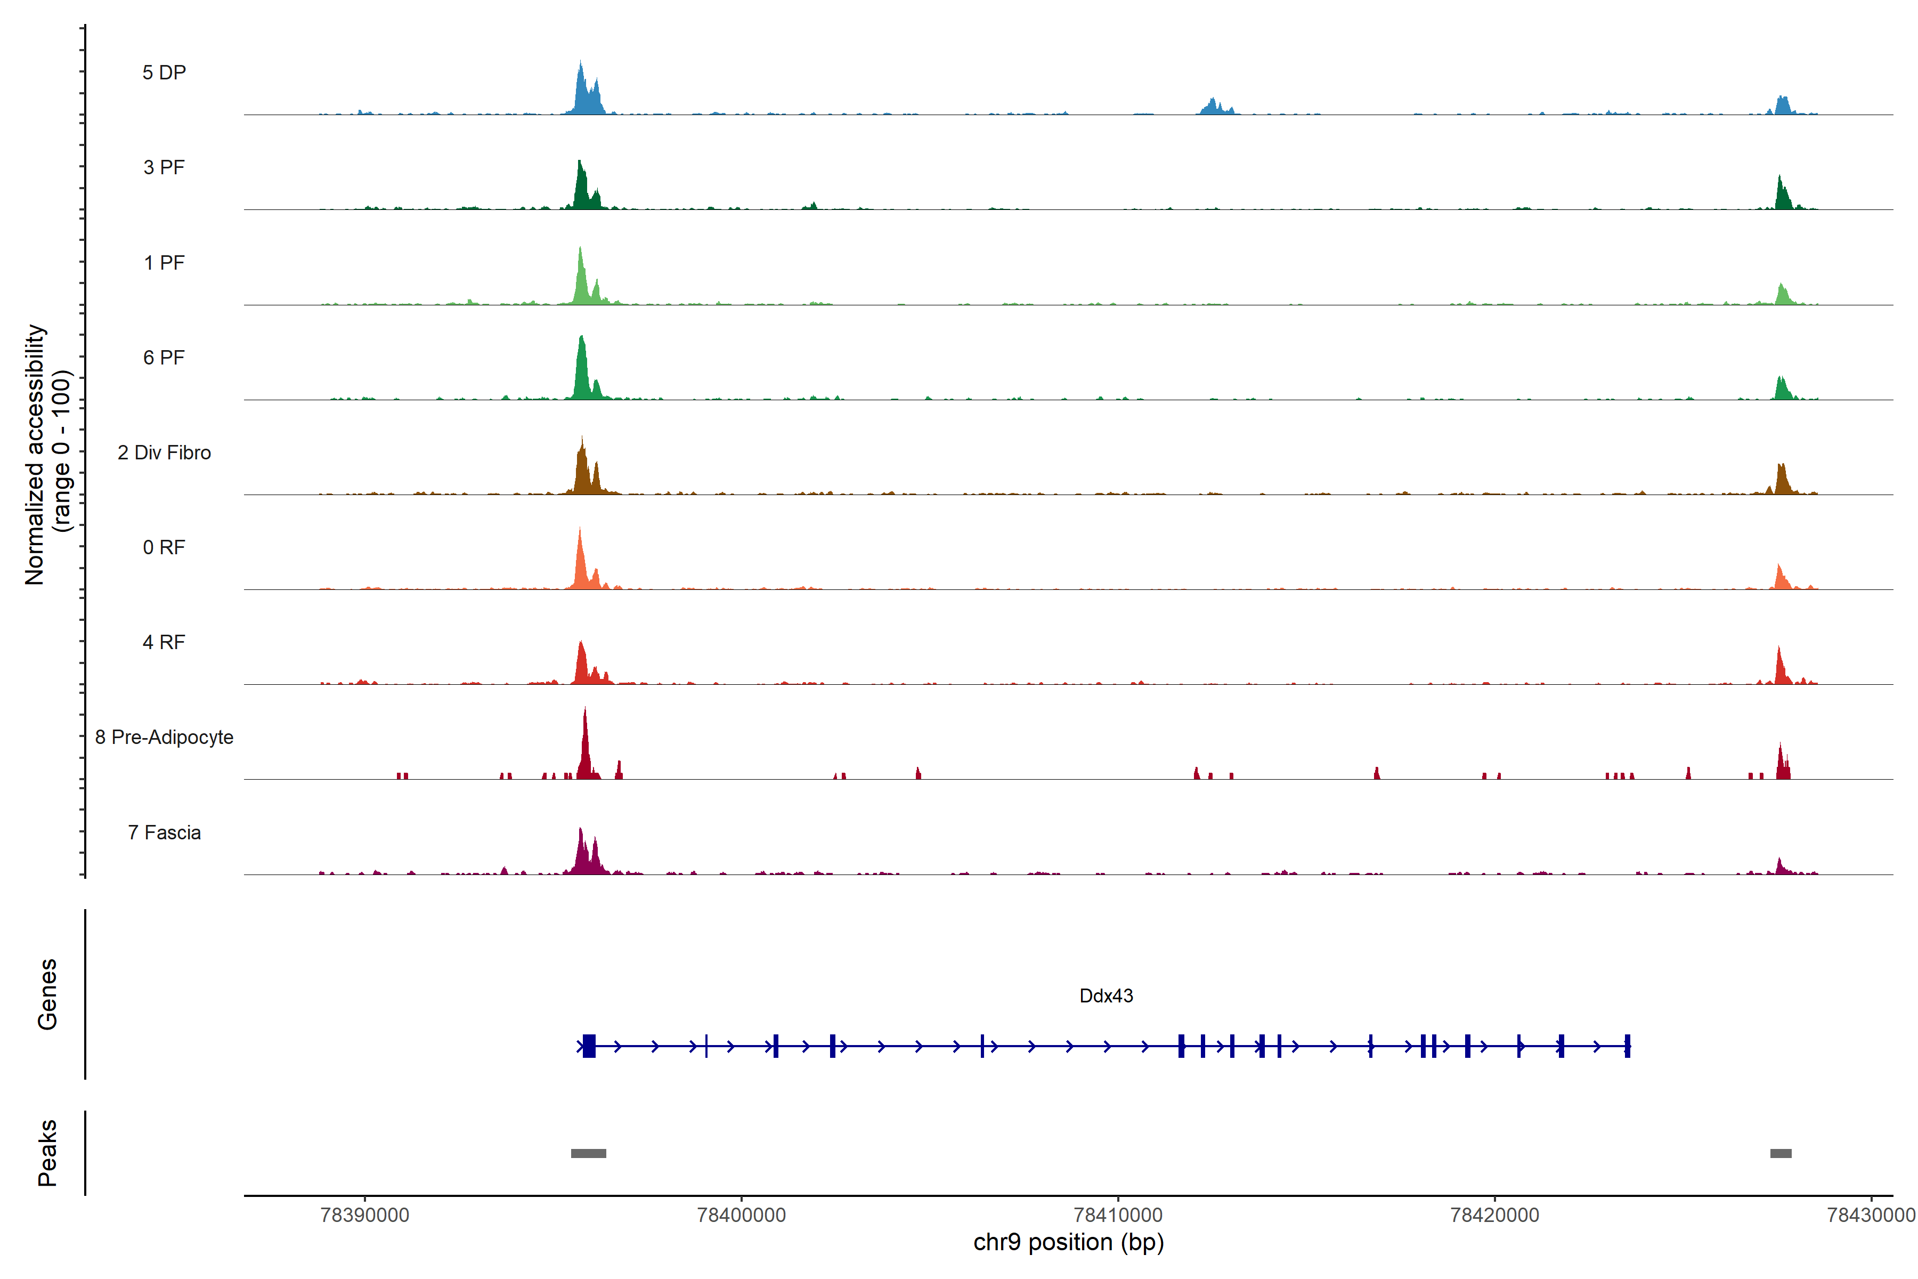Click the left gray peak bar
Image resolution: width=1918 pixels, height=1279 pixels.
point(588,1153)
